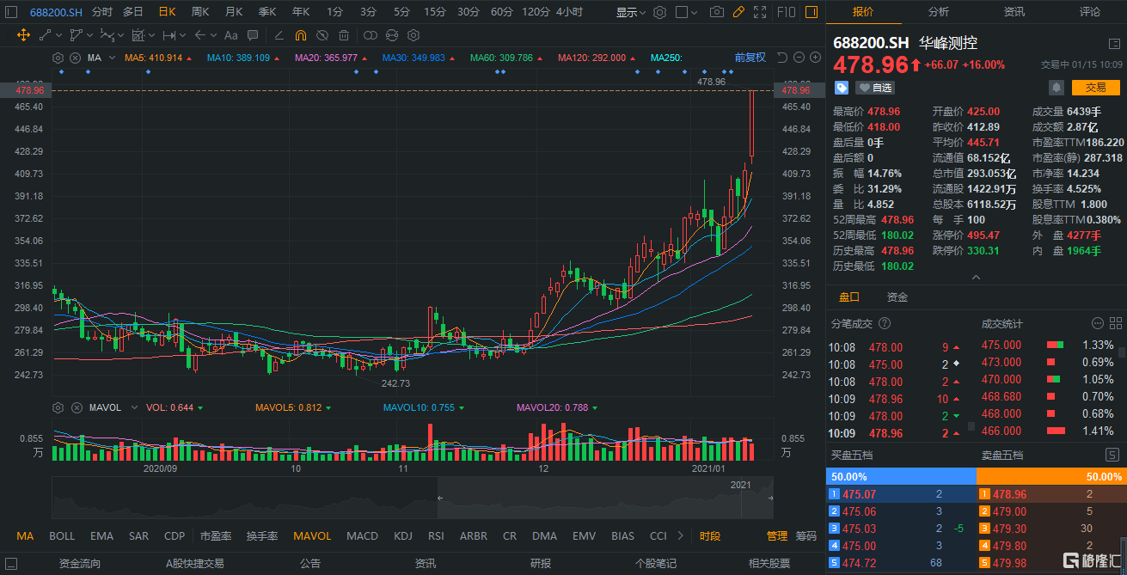
Task: Toggle the MACD sub-indicator
Action: pos(362,535)
